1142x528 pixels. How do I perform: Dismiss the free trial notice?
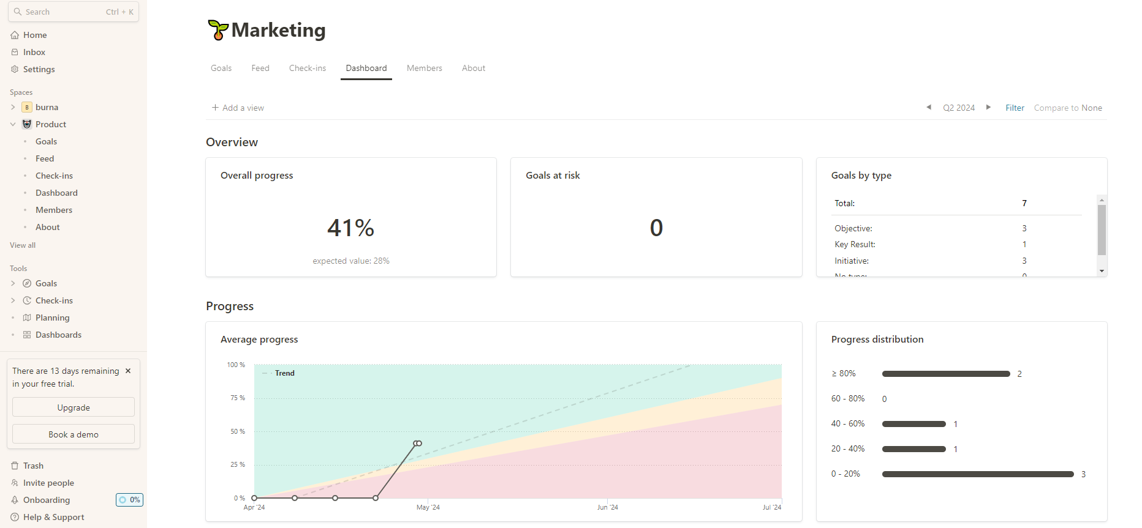click(128, 371)
